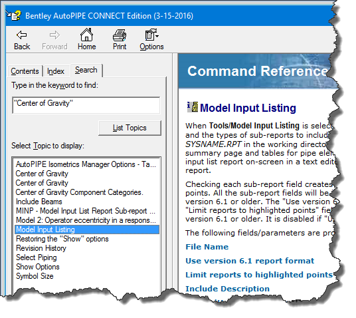Viewport: 356px width, 318px height.
Task: Click the Command Reference banner heading
Action: tap(257, 71)
